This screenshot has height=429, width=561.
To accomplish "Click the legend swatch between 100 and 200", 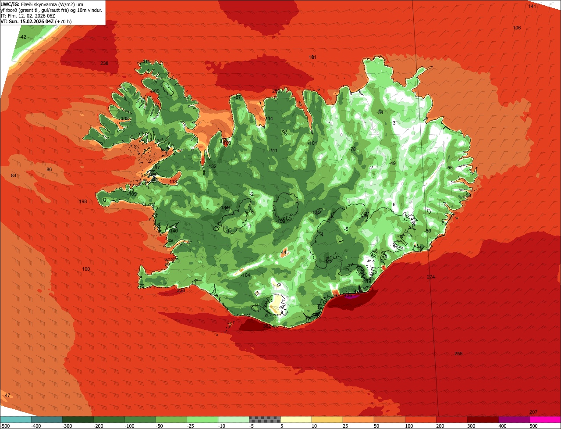I will pyautogui.click(x=420, y=419).
